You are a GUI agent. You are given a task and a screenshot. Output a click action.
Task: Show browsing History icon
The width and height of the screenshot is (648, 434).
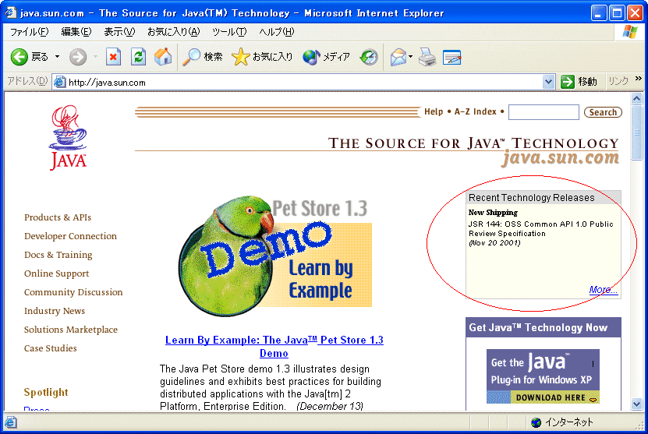tap(369, 57)
